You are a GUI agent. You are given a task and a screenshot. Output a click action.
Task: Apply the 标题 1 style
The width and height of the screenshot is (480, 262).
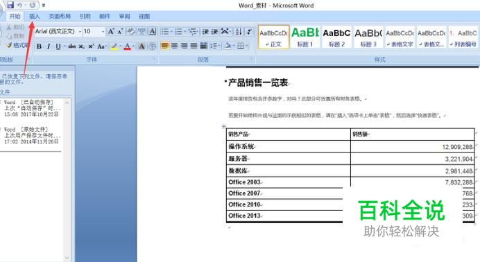click(x=305, y=37)
